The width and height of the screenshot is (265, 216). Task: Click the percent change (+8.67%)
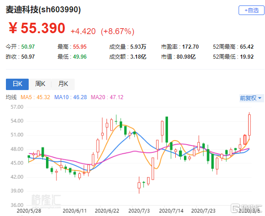click(x=117, y=31)
